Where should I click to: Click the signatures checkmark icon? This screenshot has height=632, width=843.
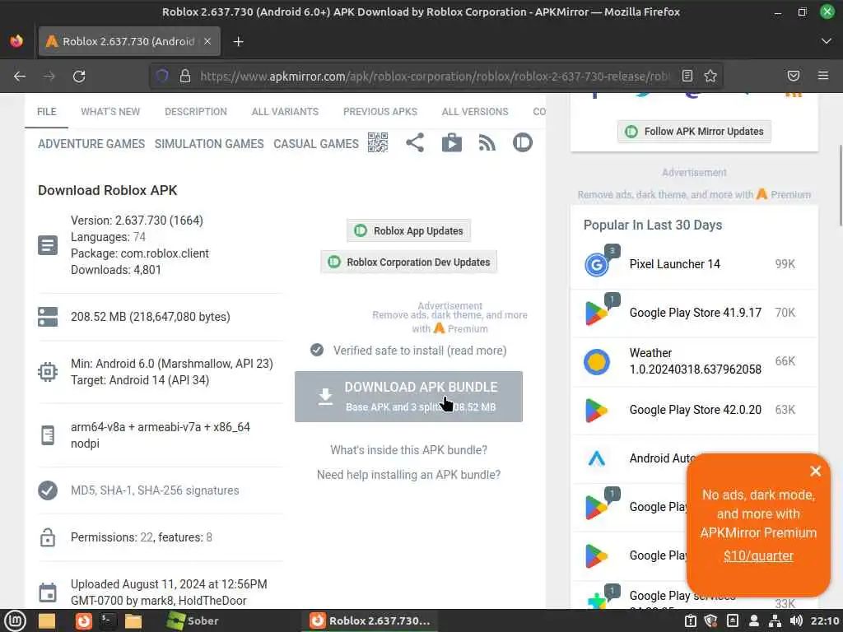point(48,490)
